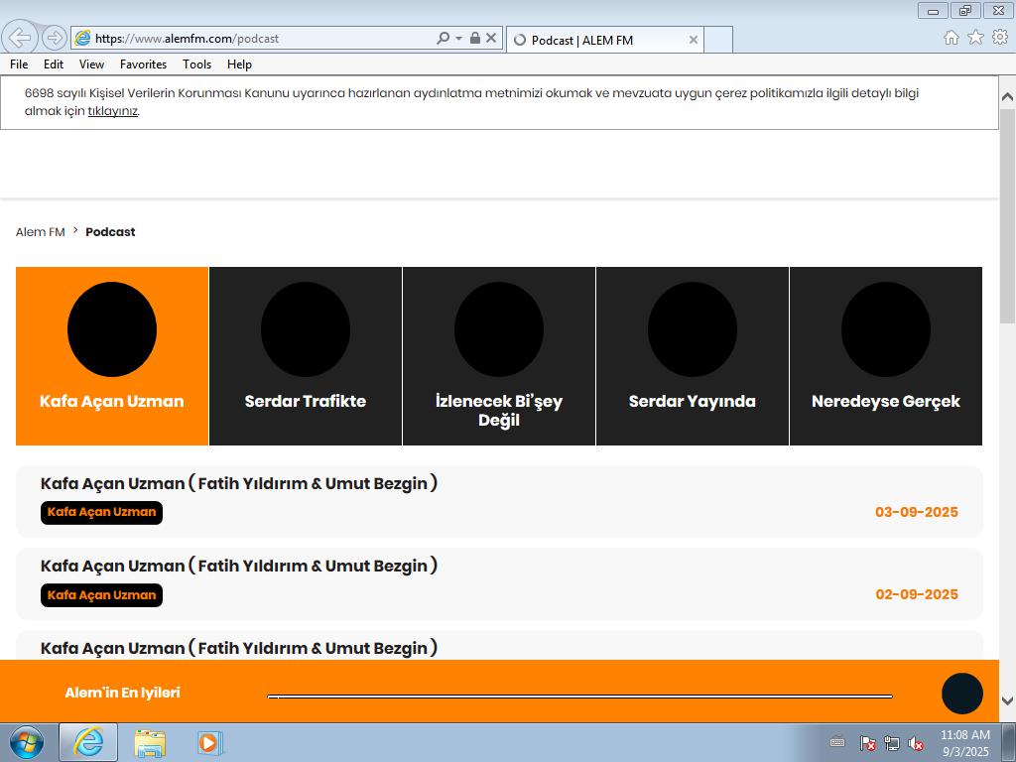
Task: Select the Neredeyse Gerçek podcast card
Action: pyautogui.click(x=886, y=356)
